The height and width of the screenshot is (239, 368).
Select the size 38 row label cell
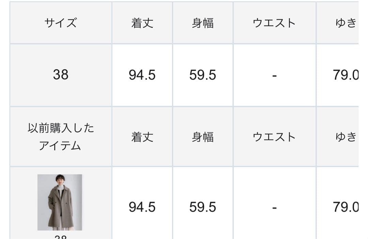[x=61, y=75]
